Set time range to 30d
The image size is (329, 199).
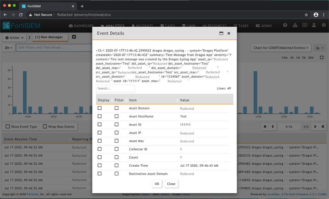310,58
